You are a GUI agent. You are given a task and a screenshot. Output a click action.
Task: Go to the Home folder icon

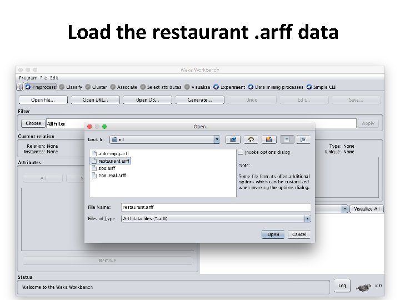coord(251,139)
